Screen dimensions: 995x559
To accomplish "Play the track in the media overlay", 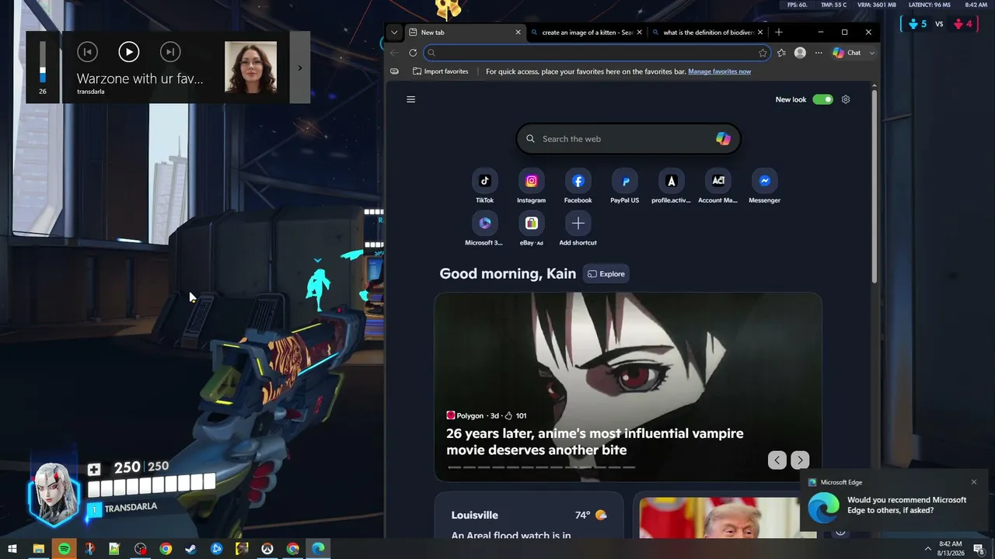I will tap(129, 52).
